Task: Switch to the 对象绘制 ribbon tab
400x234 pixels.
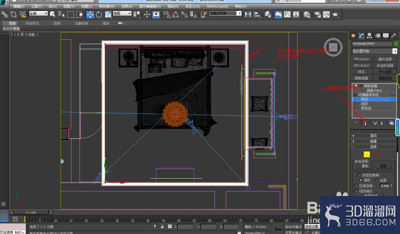Action: [81, 23]
